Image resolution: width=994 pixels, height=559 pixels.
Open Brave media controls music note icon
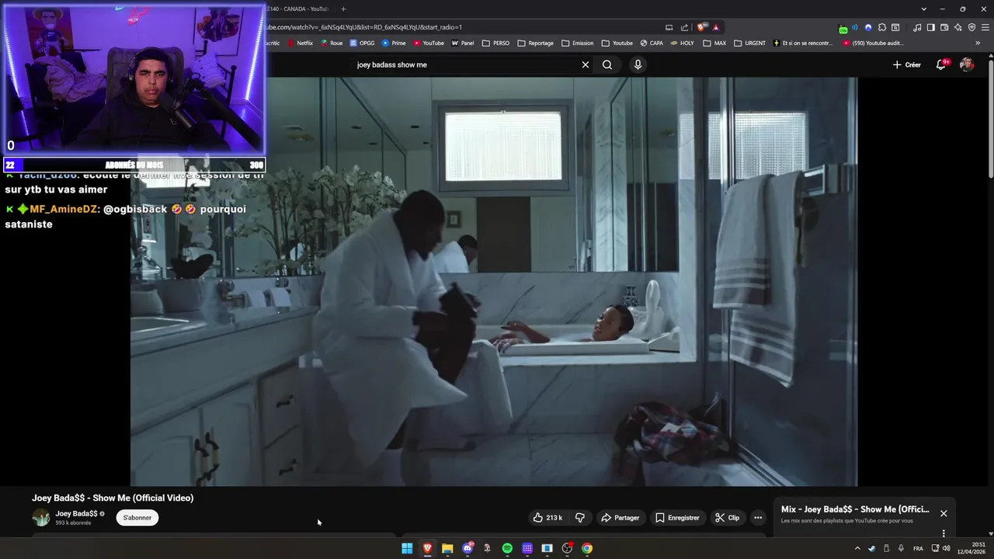(x=917, y=27)
